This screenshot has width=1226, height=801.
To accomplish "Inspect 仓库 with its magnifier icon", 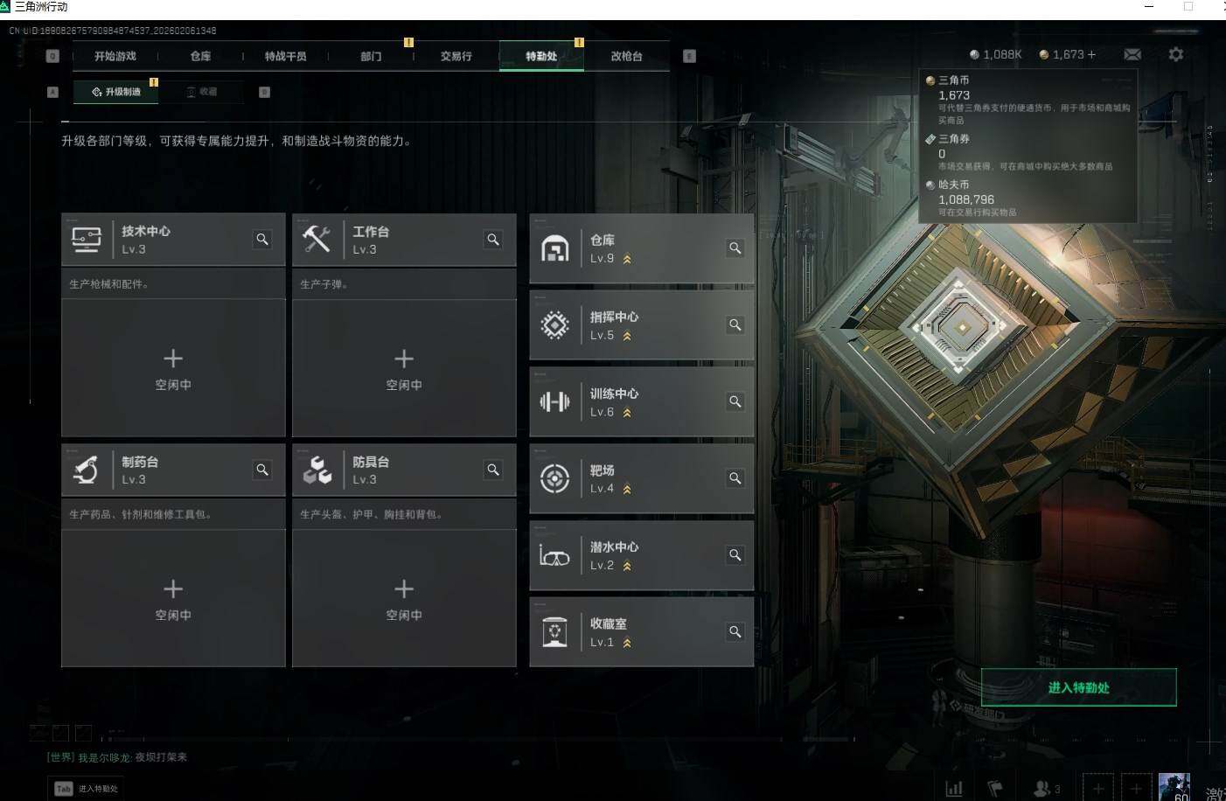I will 735,248.
